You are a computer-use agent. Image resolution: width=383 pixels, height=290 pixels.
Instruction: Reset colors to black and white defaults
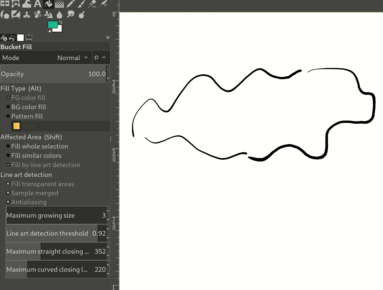pyautogui.click(x=49, y=30)
